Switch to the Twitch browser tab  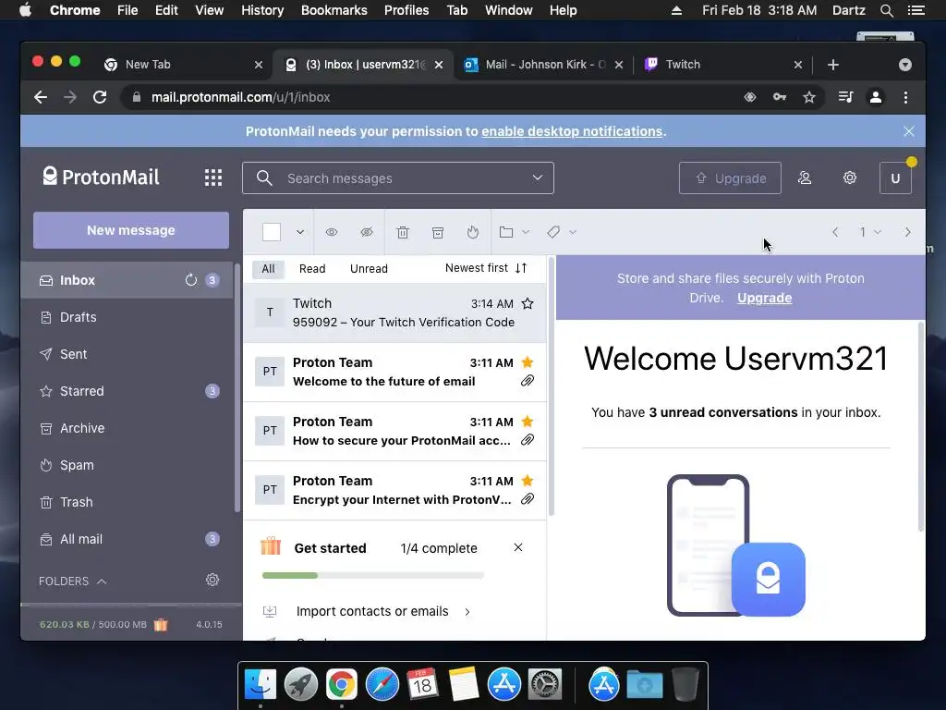coord(722,65)
